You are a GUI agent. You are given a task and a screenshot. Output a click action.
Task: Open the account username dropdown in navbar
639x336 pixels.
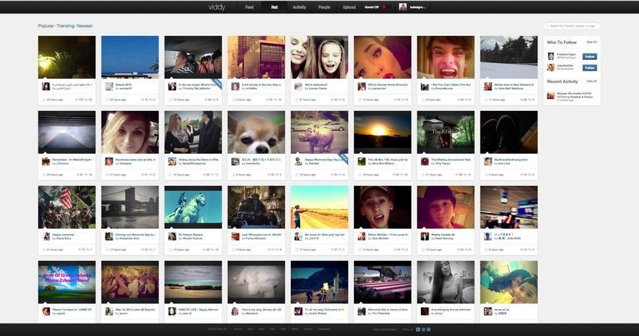(418, 7)
